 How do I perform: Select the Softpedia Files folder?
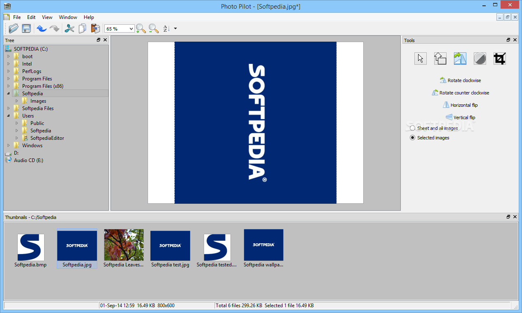(38, 108)
